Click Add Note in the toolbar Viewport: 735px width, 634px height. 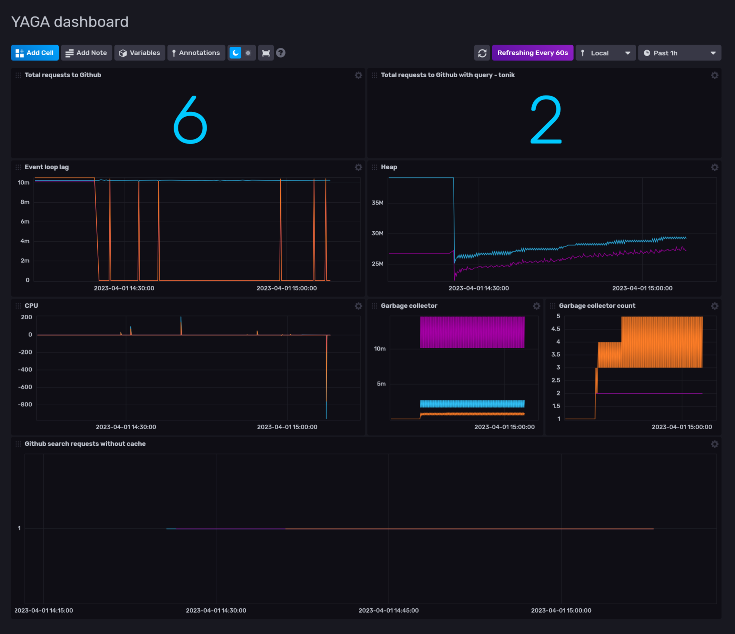(86, 53)
